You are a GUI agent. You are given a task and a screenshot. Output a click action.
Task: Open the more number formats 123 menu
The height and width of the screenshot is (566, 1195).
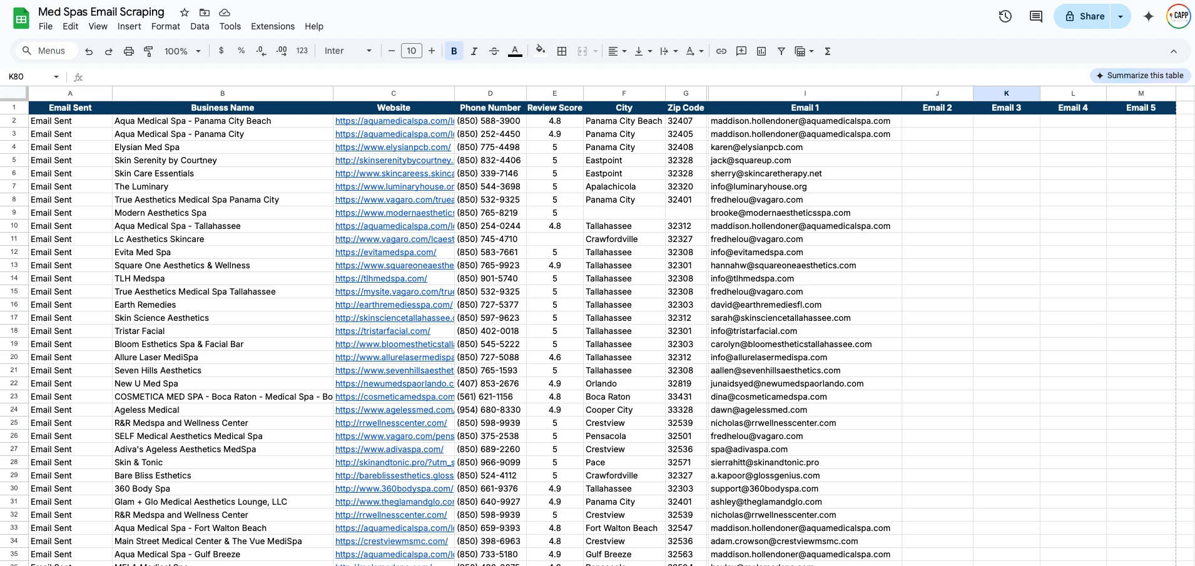coord(302,51)
